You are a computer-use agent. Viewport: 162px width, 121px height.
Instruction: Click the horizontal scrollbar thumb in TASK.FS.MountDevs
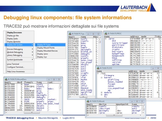coord(32,112)
